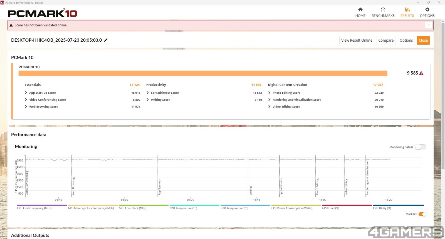Open the BENCHMARKS tab
The width and height of the screenshot is (445, 239).
pos(383,13)
